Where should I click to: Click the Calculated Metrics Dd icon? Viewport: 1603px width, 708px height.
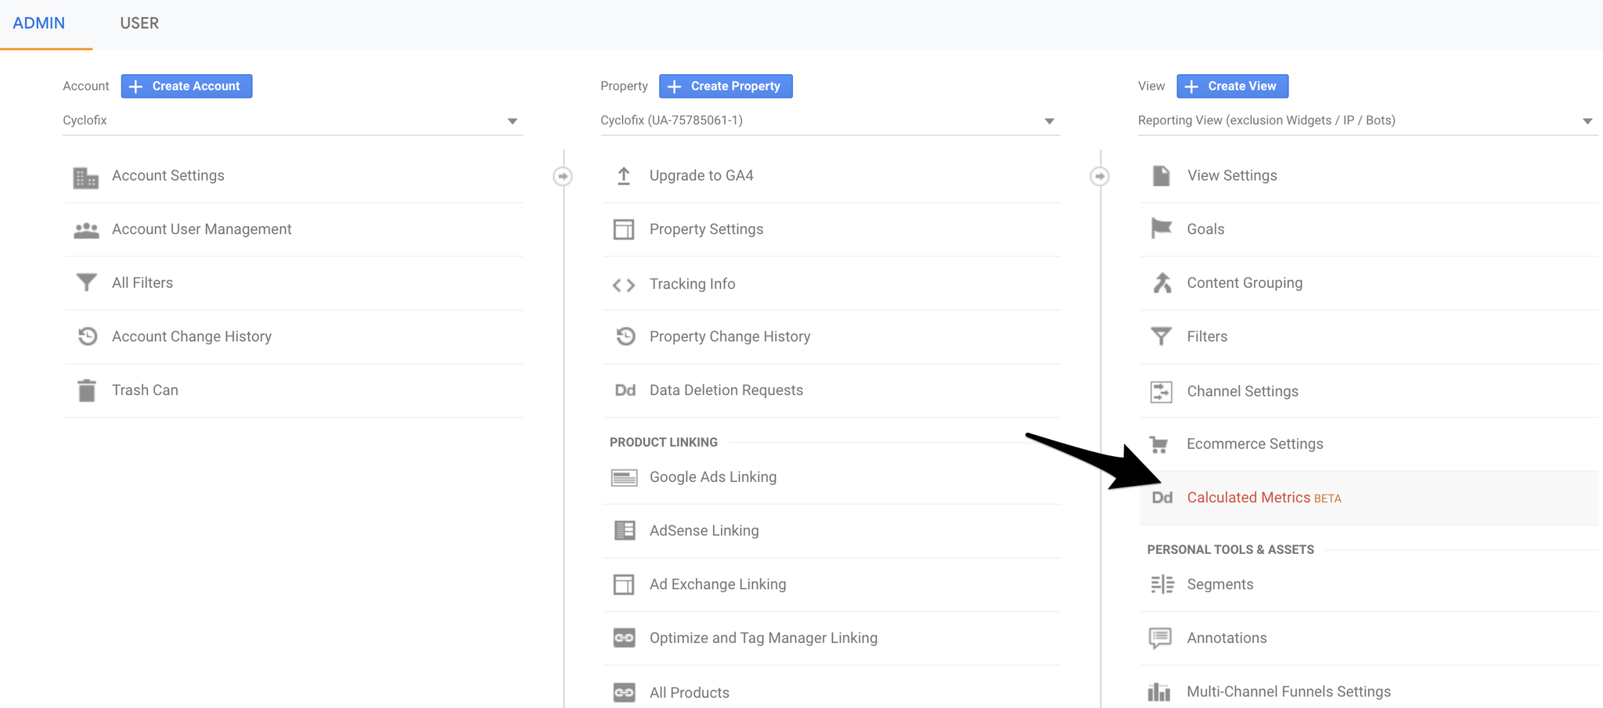[1162, 498]
